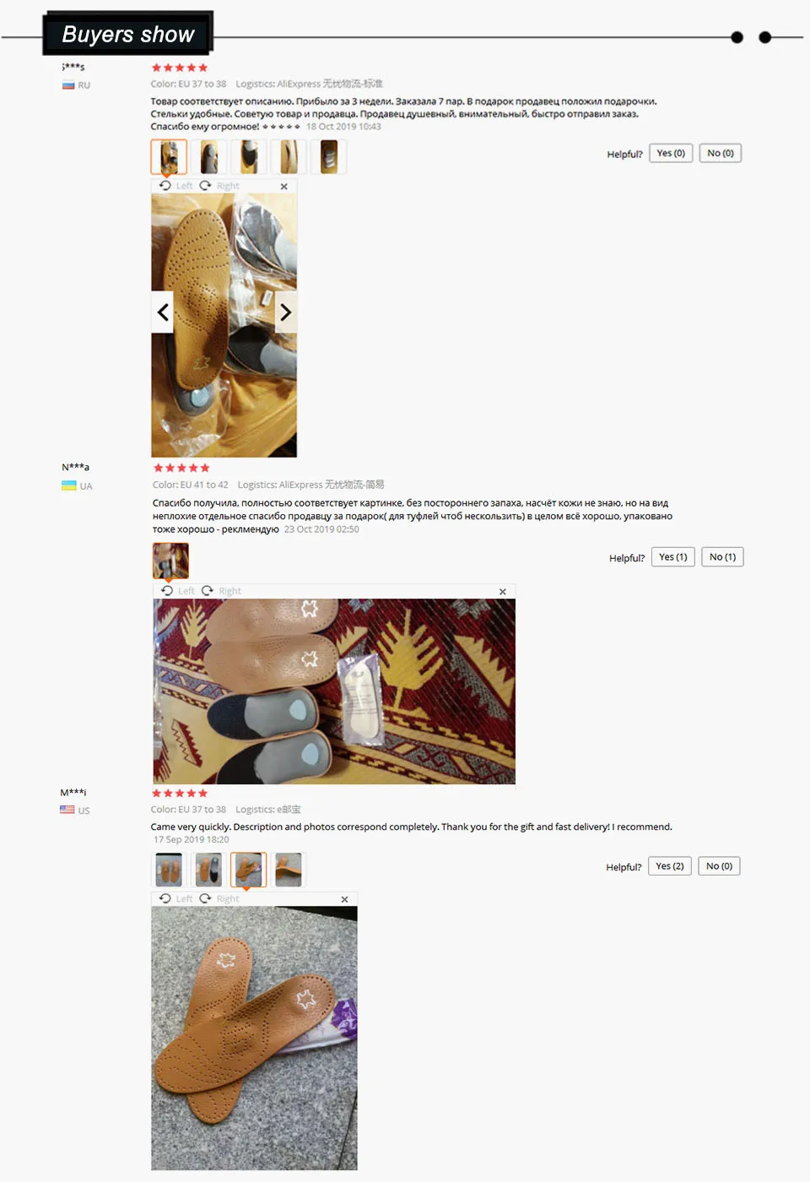Show next photo with right arrow
Viewport: 810px width, 1182px height.
coord(285,312)
